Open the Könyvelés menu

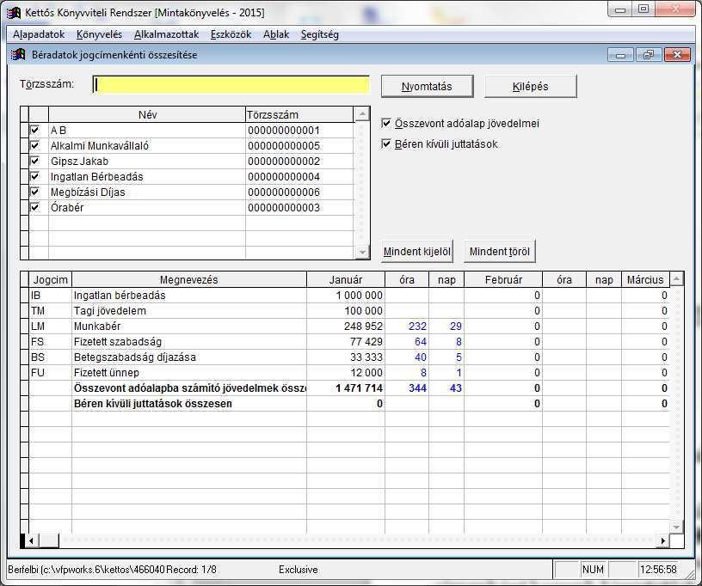click(99, 34)
